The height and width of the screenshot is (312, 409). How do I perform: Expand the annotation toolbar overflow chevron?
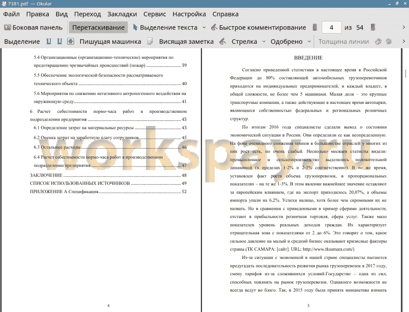pyautogui.click(x=404, y=41)
